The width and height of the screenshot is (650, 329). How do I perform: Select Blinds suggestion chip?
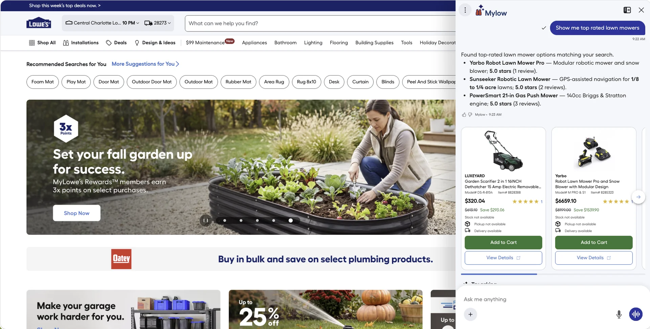tap(388, 82)
